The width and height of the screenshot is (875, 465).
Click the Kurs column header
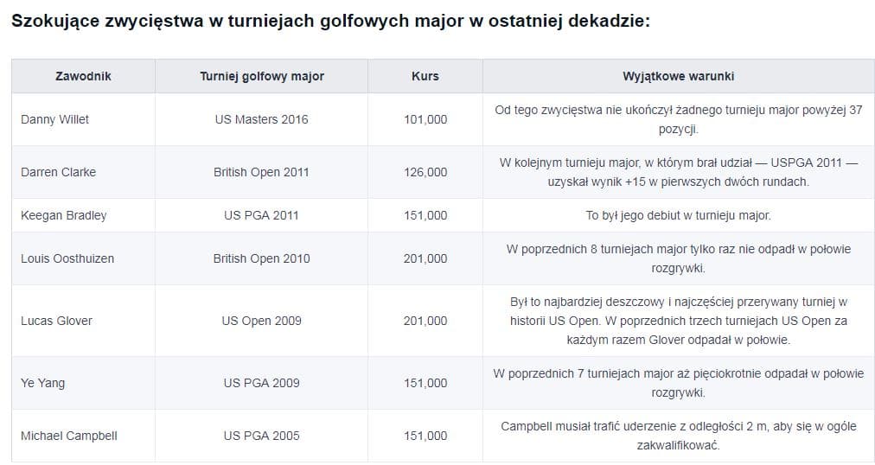(x=425, y=76)
